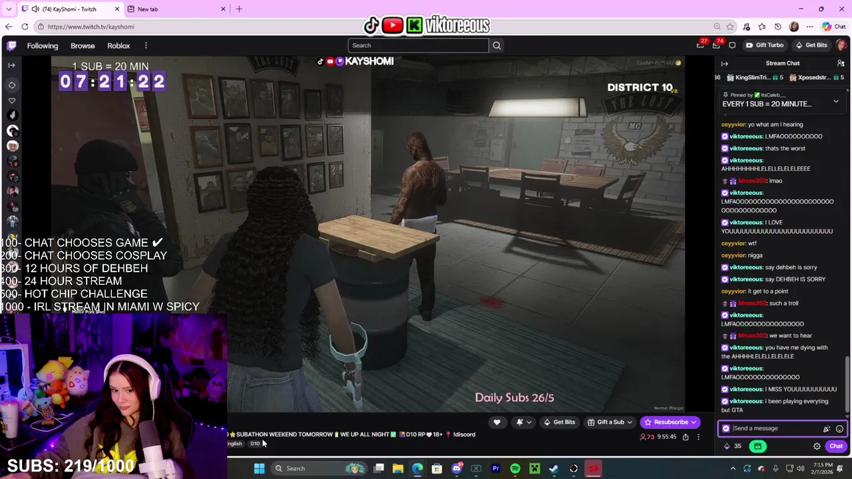The width and height of the screenshot is (852, 479).
Task: Click gifter KingSlimTri in the leaderboard
Action: (x=756, y=78)
